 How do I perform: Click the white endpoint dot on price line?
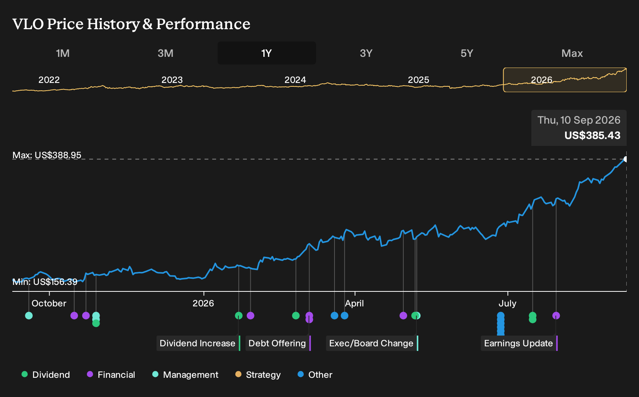[626, 159]
